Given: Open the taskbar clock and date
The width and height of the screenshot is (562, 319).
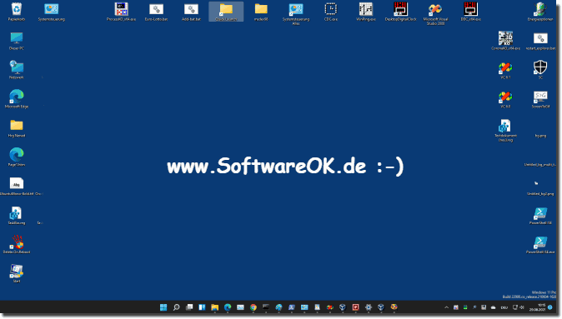Looking at the screenshot, I should (x=537, y=307).
